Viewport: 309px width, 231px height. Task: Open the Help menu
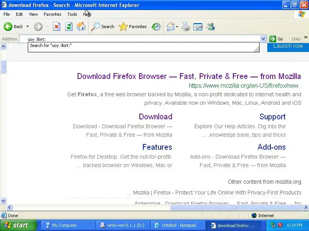pos(87,14)
